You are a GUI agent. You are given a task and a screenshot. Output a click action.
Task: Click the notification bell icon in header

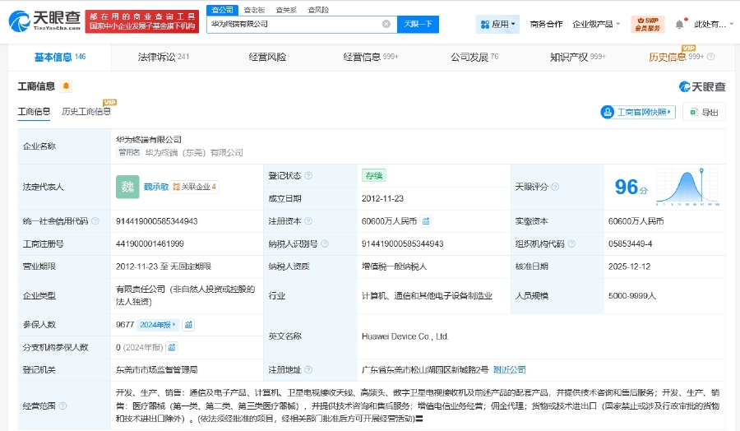(679, 25)
